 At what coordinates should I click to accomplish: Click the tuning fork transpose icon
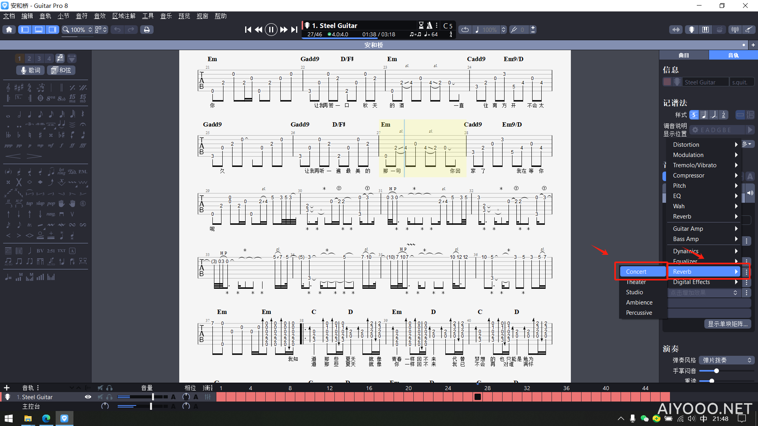(x=514, y=30)
